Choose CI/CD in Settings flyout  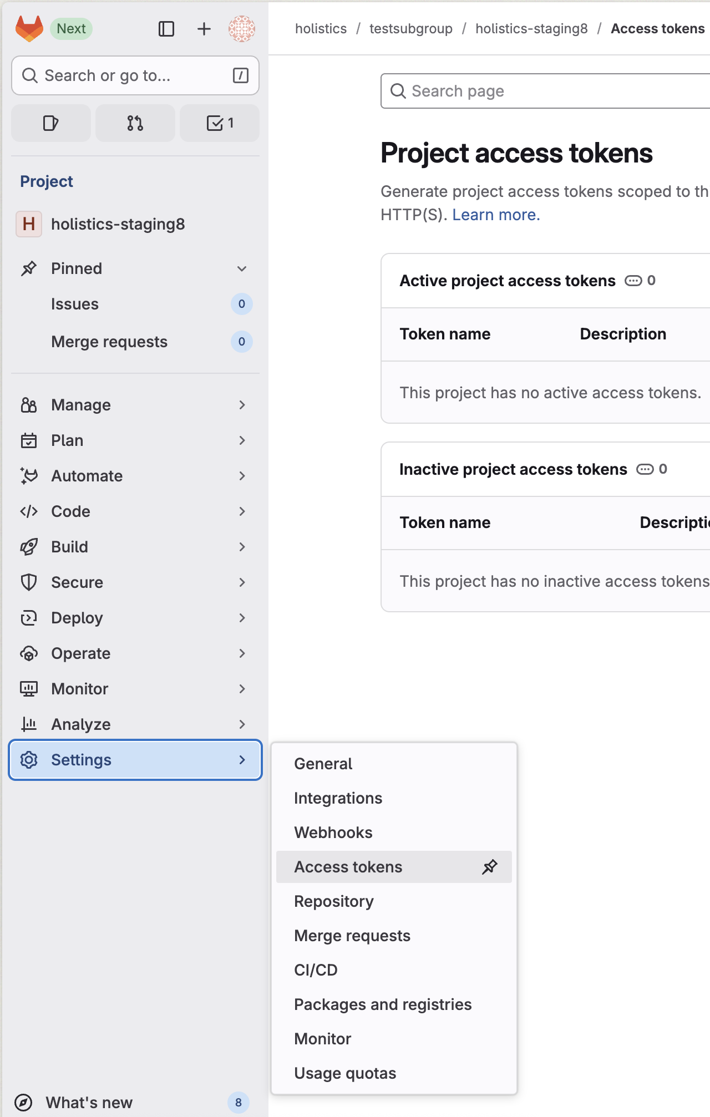[x=316, y=970]
